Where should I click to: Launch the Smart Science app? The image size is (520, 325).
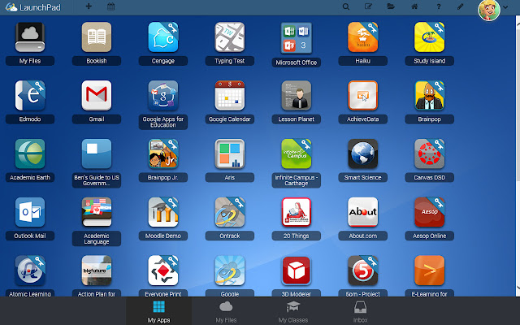363,154
